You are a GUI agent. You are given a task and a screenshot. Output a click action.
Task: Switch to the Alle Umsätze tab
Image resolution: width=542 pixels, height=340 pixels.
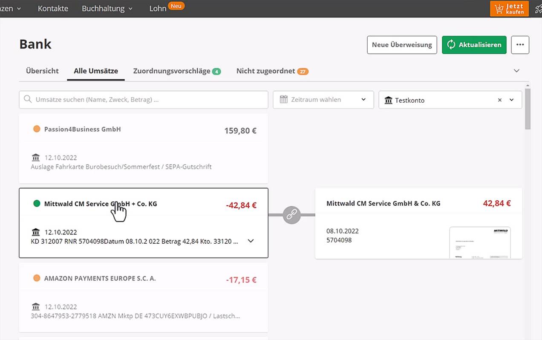tap(96, 71)
